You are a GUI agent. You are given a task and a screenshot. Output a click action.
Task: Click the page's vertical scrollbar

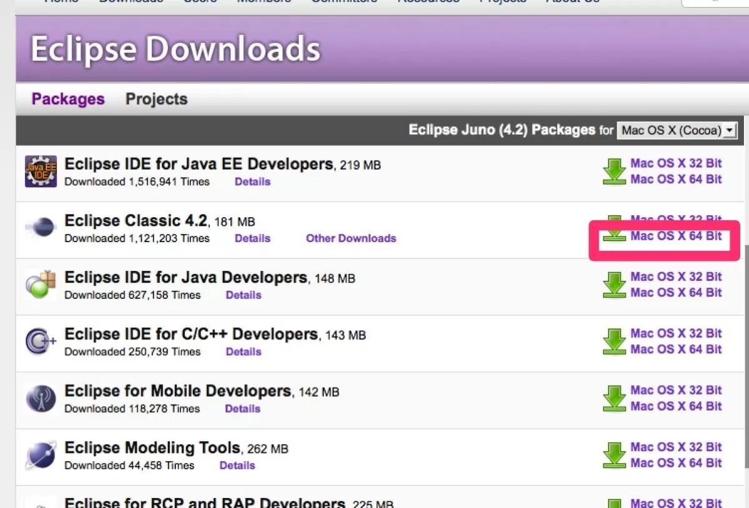[x=746, y=356]
